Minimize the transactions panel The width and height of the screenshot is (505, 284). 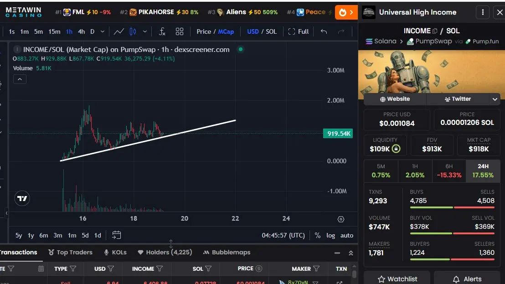pyautogui.click(x=337, y=253)
